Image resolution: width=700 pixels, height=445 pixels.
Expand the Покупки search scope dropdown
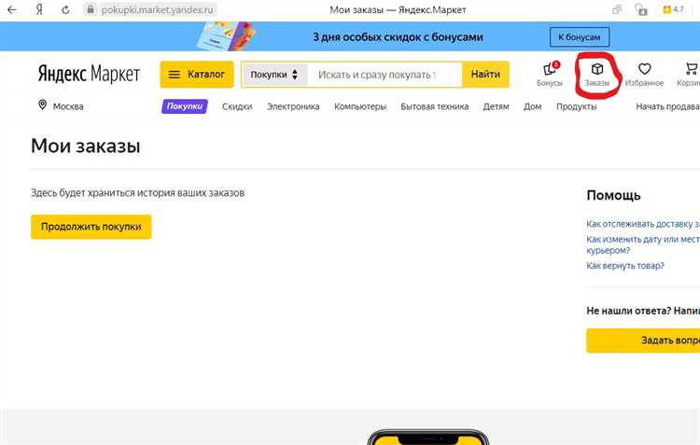274,75
